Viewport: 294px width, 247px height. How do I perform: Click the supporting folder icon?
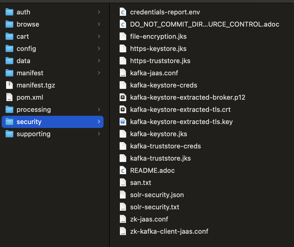9,134
